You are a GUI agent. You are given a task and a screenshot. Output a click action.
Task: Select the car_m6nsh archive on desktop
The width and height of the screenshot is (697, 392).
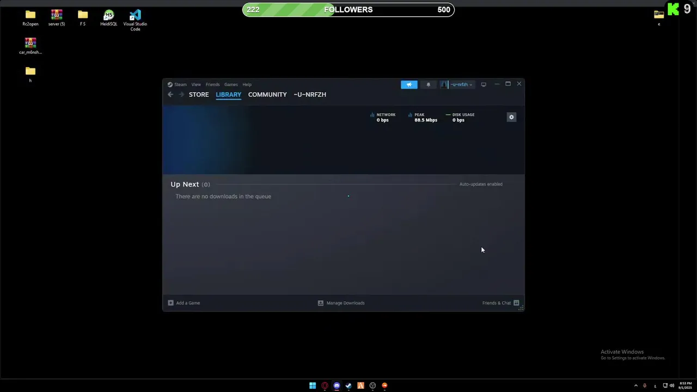[x=30, y=46]
